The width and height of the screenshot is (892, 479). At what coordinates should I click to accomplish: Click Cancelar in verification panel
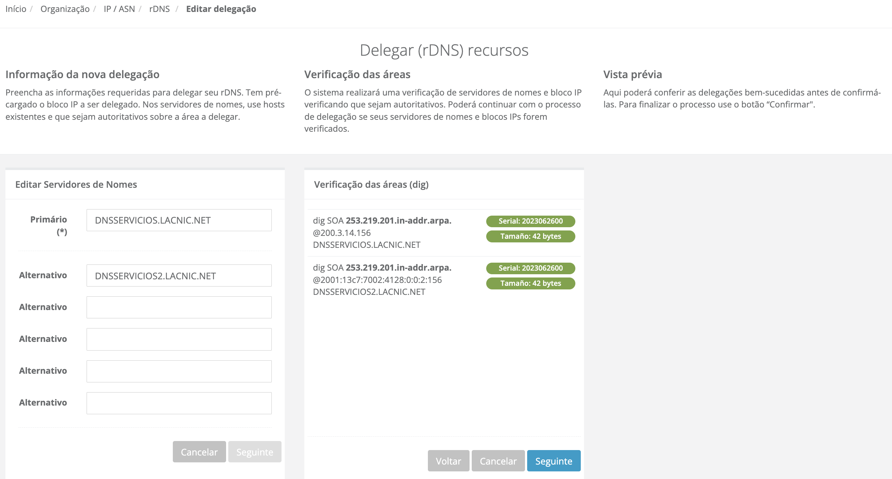click(498, 461)
